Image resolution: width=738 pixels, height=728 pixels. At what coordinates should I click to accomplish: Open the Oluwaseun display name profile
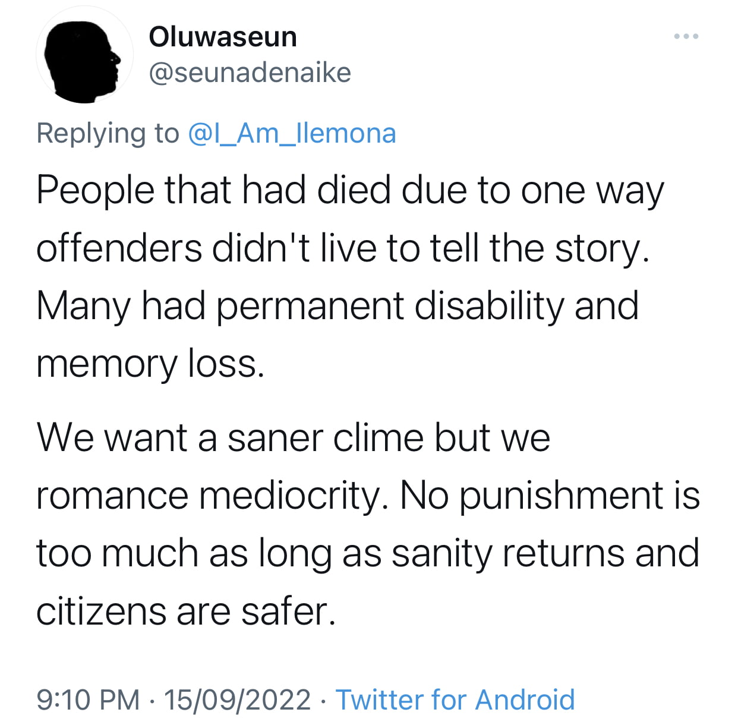click(223, 37)
